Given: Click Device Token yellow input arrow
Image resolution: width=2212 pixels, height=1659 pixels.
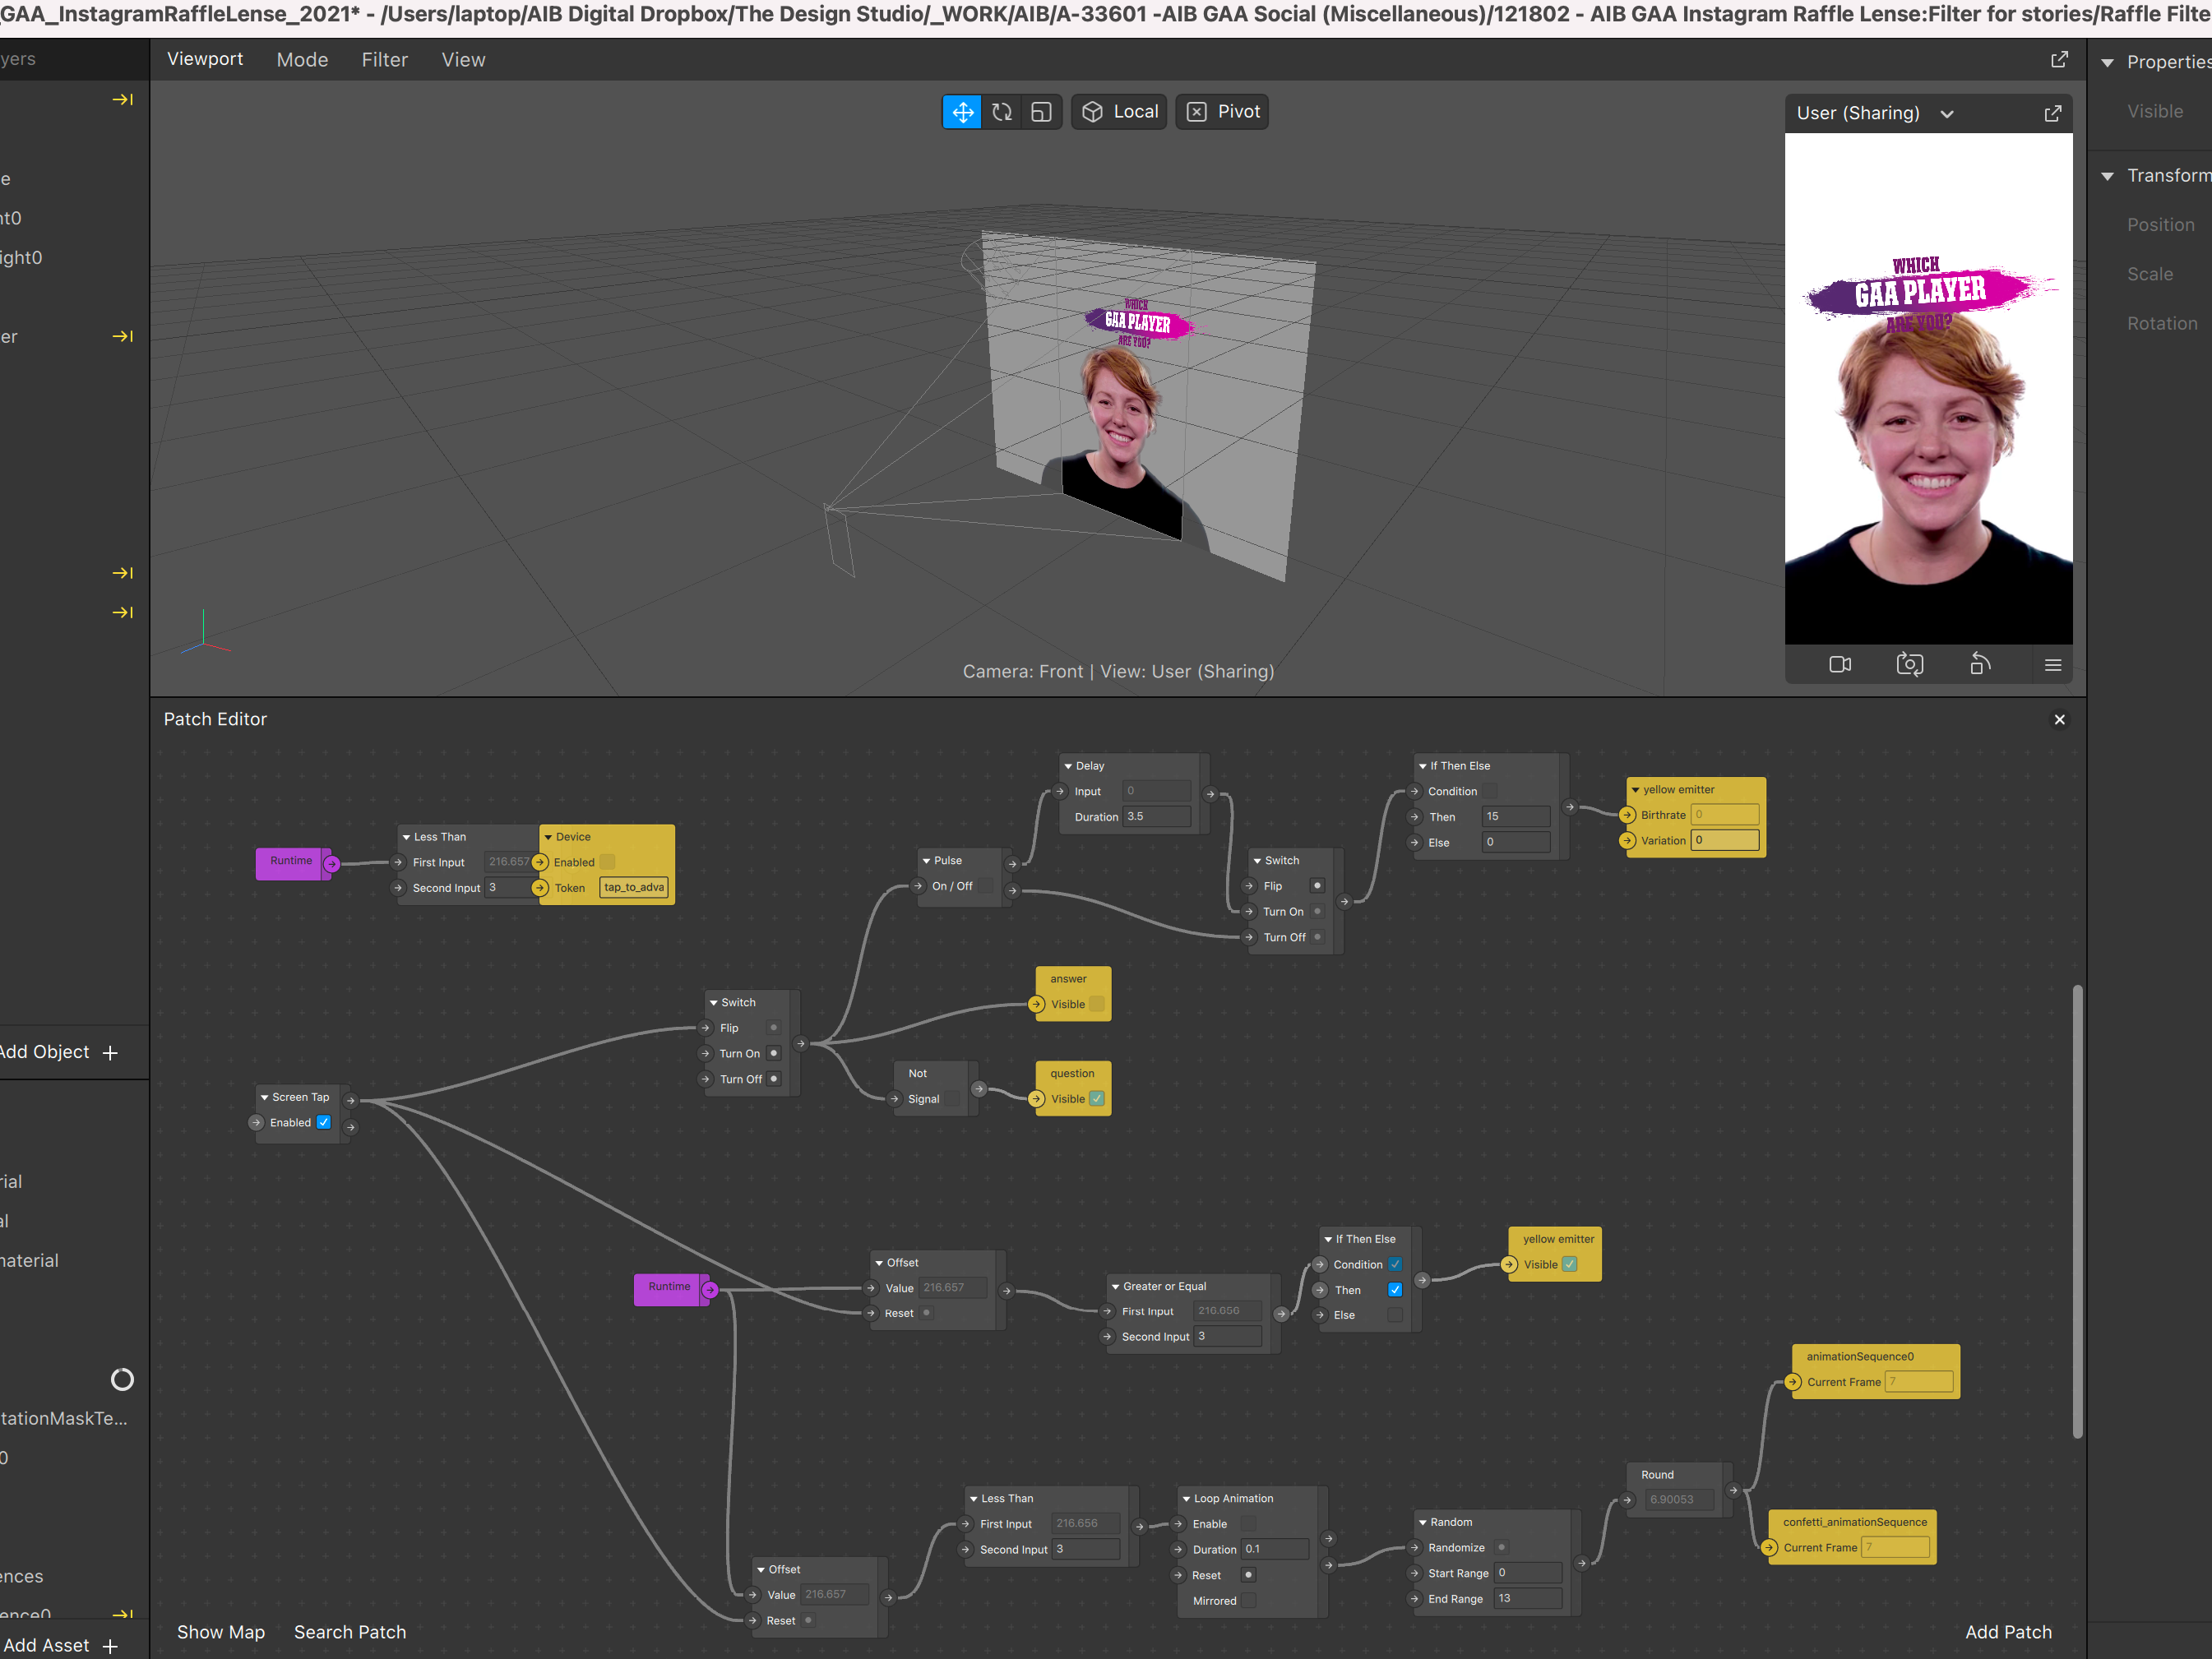Looking at the screenshot, I should (540, 888).
